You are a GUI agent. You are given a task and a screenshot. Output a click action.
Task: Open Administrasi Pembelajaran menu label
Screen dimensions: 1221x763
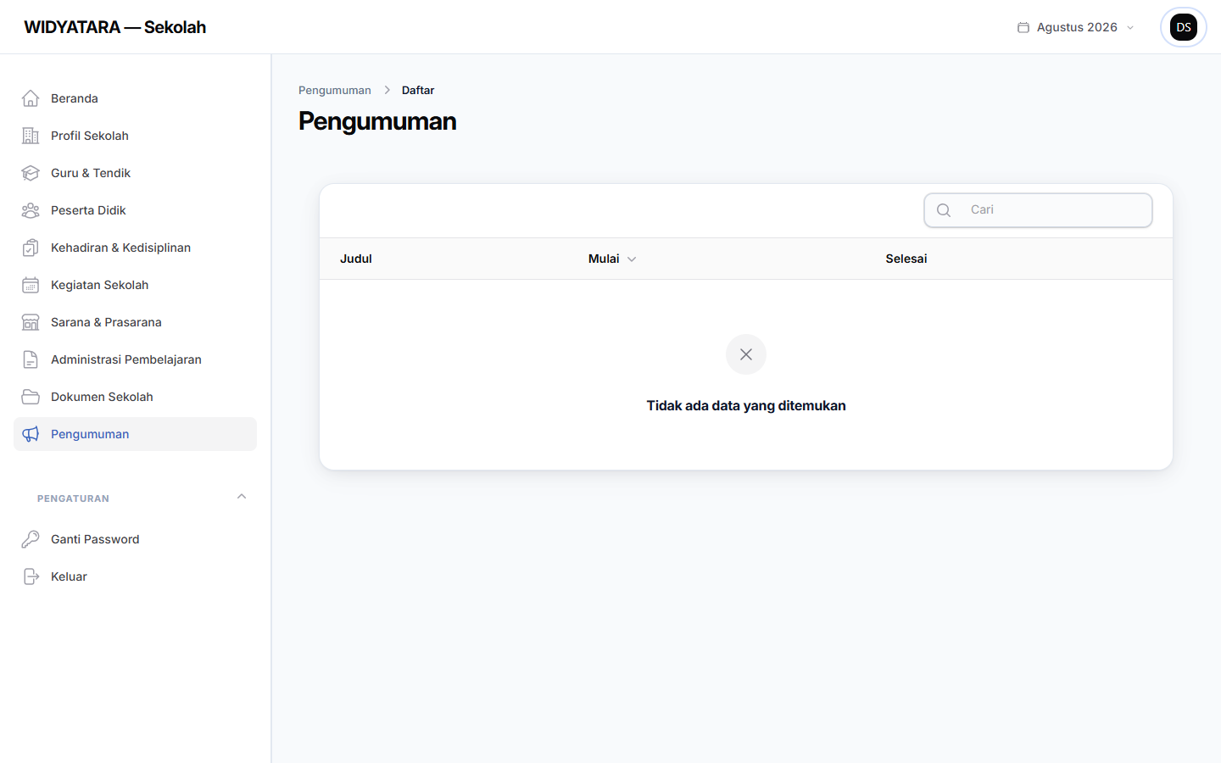pyautogui.click(x=126, y=359)
